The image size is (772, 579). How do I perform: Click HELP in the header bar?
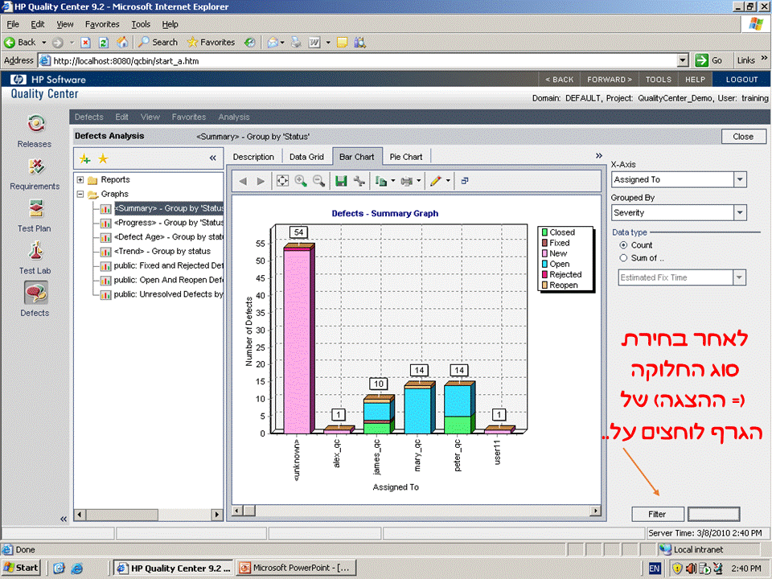tap(695, 80)
